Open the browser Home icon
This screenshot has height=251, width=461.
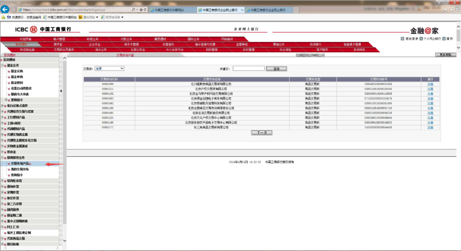[x=445, y=10]
